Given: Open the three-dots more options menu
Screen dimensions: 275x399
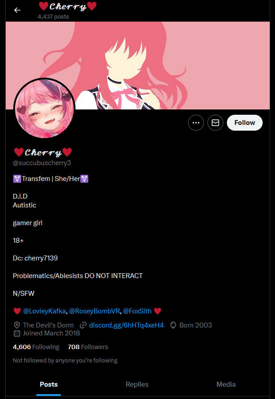Looking at the screenshot, I should tap(196, 123).
